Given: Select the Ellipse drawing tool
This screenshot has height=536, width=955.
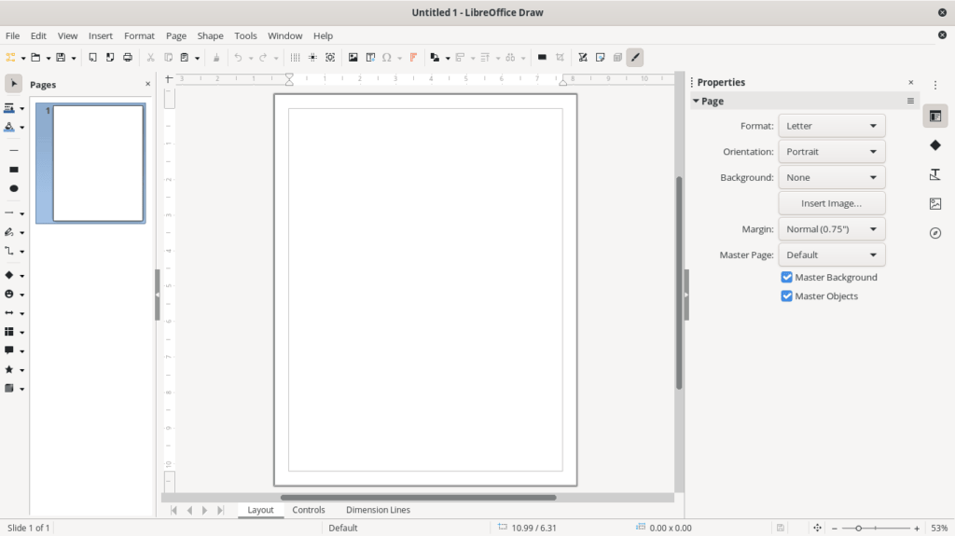Looking at the screenshot, I should (x=13, y=188).
